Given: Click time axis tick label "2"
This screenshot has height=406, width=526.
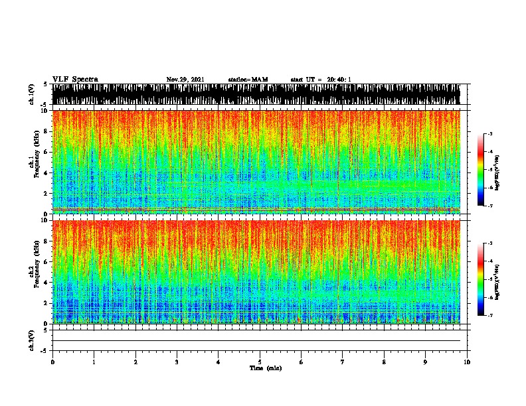Looking at the screenshot, I should coord(135,362).
